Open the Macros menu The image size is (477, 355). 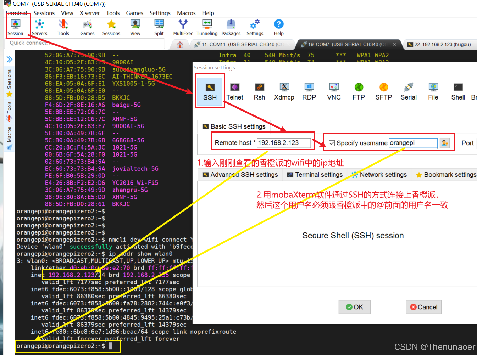(186, 13)
